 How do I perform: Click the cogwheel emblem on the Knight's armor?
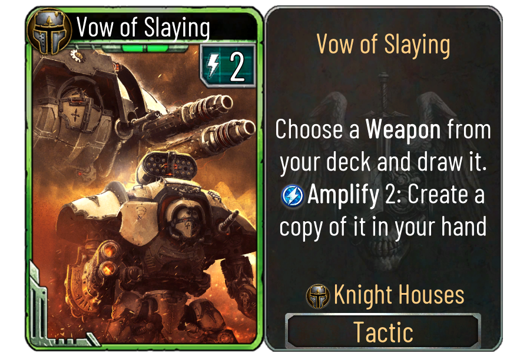tap(78, 56)
